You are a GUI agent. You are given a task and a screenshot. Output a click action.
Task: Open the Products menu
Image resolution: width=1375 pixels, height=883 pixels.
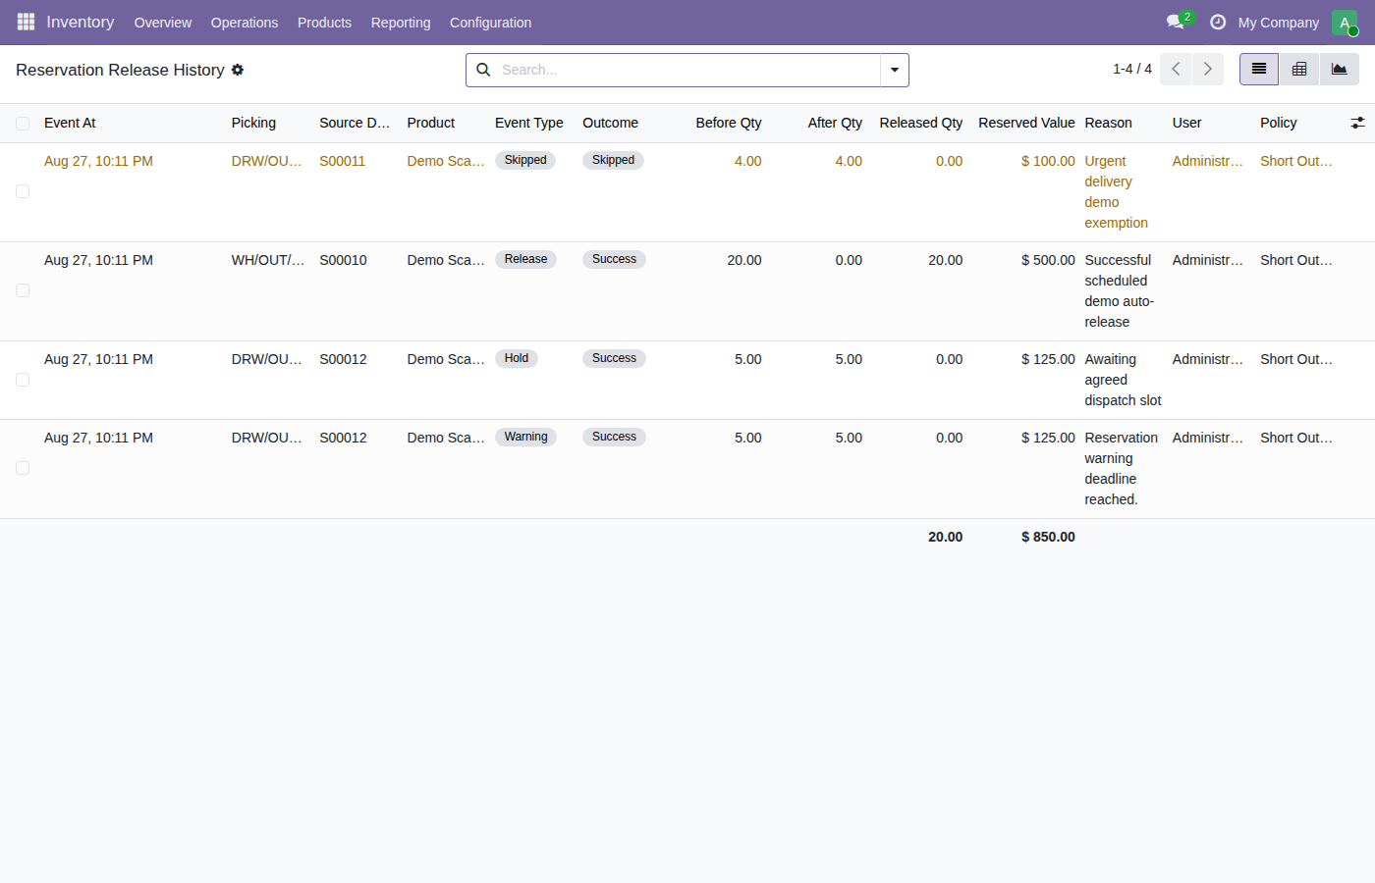click(x=324, y=23)
